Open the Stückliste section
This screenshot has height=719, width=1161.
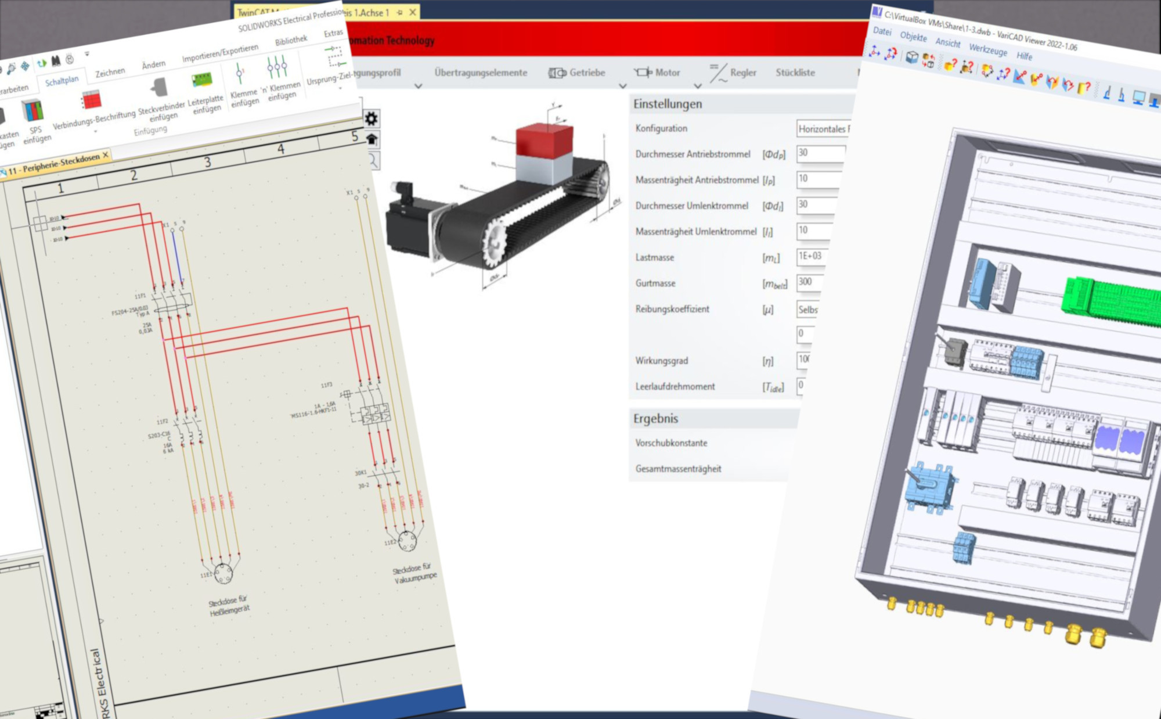[x=795, y=73]
